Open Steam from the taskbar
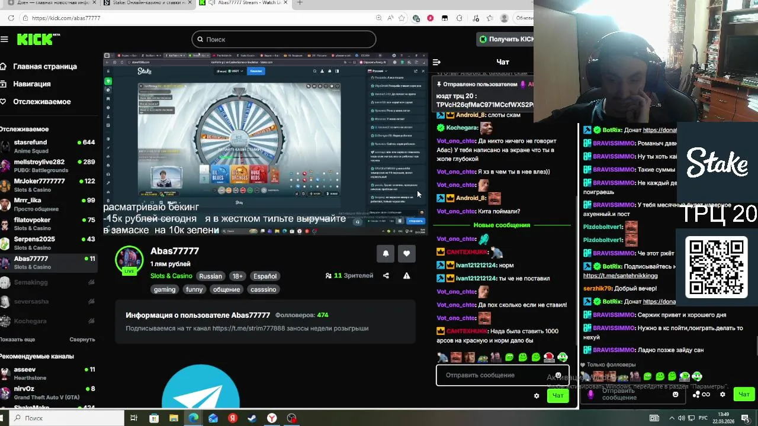 [252, 418]
